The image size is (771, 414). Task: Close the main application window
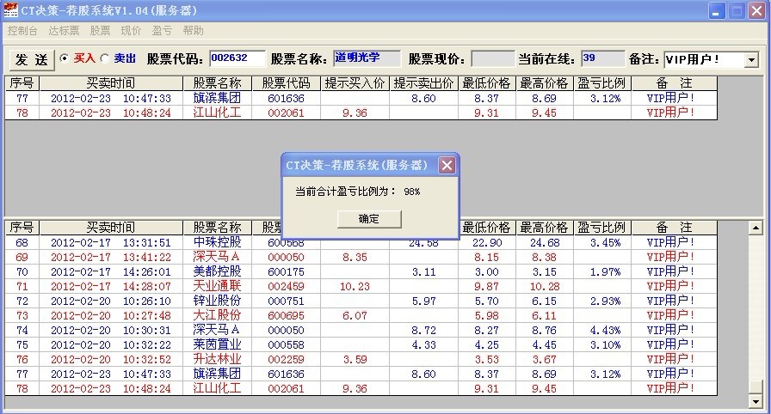(x=756, y=11)
